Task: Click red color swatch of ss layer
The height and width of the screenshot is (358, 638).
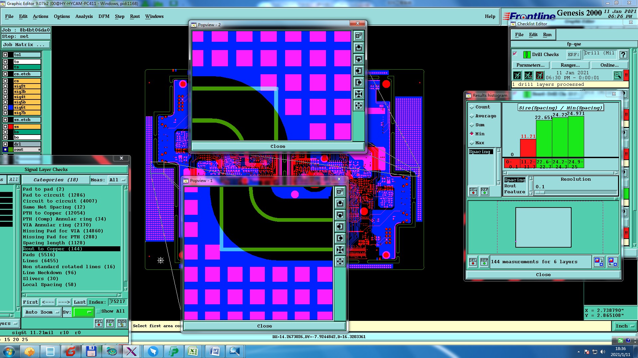Action: (x=11, y=127)
